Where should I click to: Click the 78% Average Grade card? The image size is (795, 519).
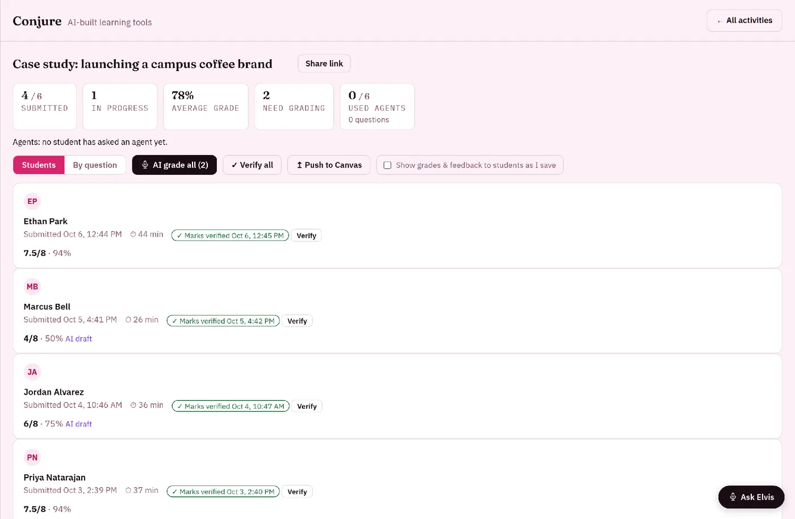point(206,107)
